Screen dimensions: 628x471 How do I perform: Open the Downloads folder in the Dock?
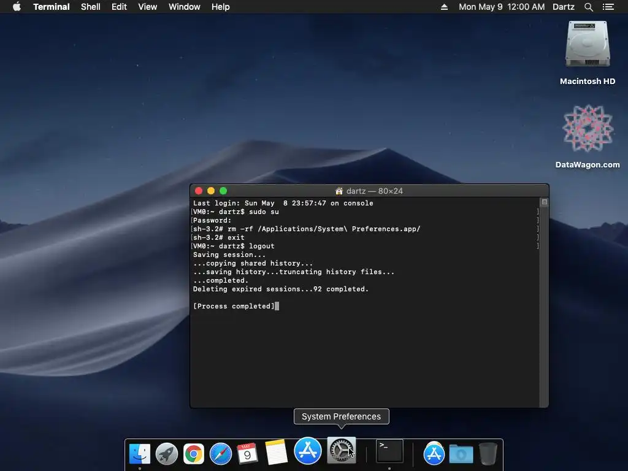coord(461,454)
